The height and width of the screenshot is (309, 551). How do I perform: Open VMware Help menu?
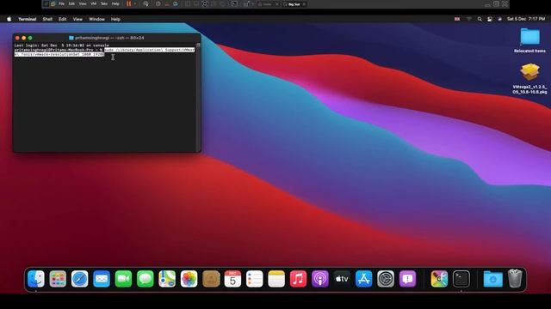pyautogui.click(x=115, y=3)
